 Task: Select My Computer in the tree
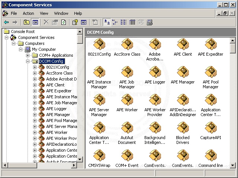44,49
